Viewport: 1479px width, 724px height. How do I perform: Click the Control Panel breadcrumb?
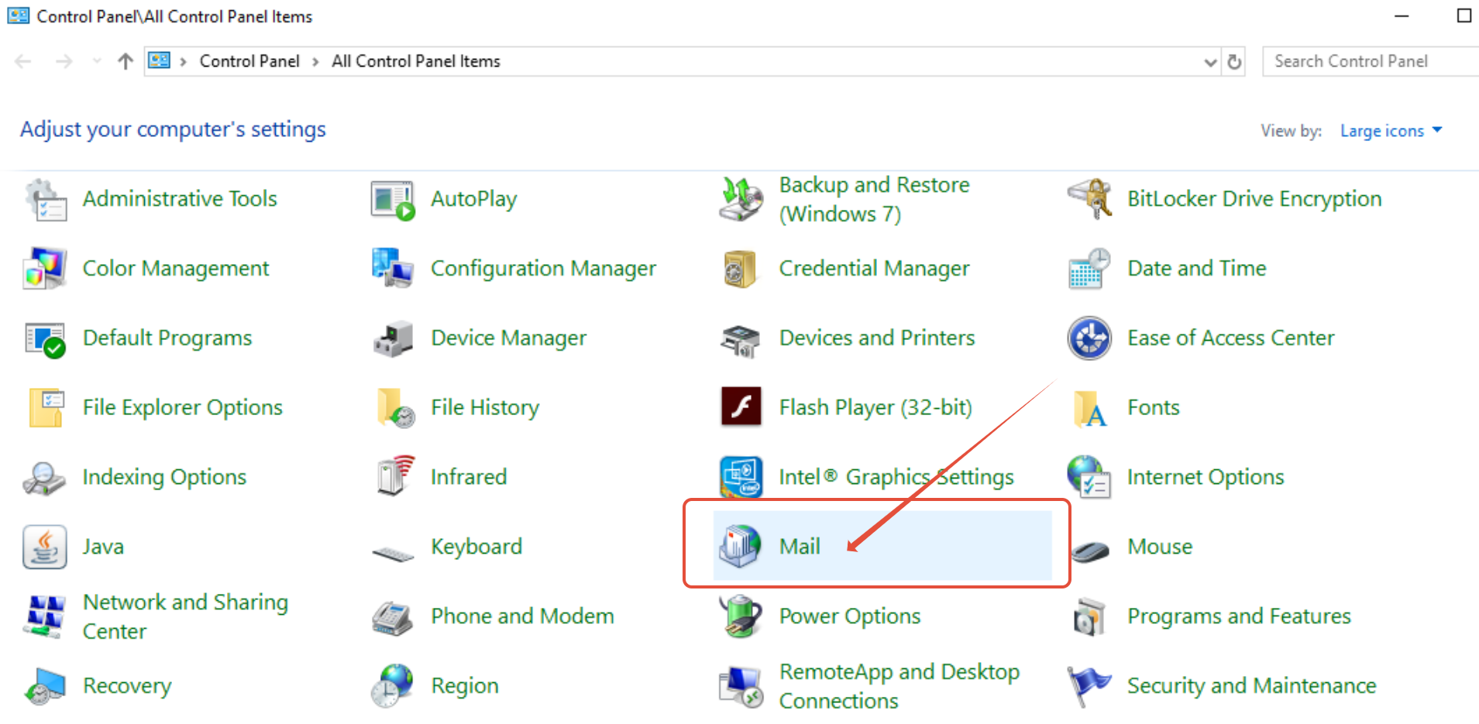point(249,61)
